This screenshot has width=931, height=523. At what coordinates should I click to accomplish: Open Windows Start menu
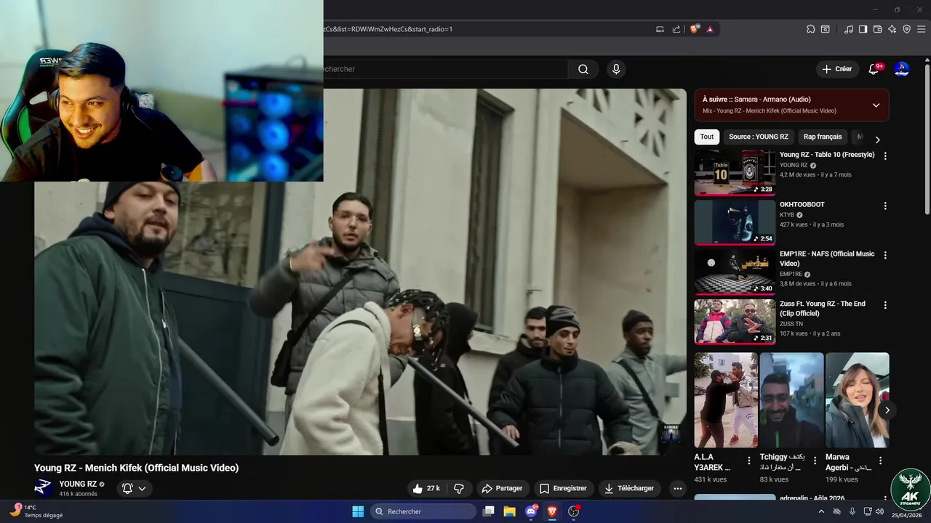coord(358,511)
